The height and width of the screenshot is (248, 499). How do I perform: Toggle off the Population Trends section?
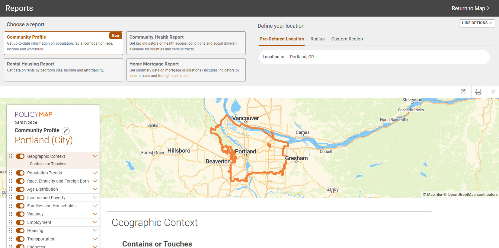pos(20,173)
